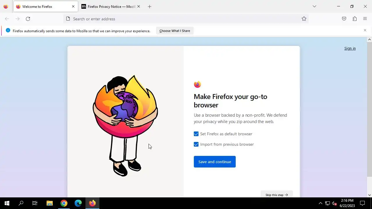Image resolution: width=372 pixels, height=209 pixels.
Task: Click the Firefox taskbar icon
Action: (92, 203)
